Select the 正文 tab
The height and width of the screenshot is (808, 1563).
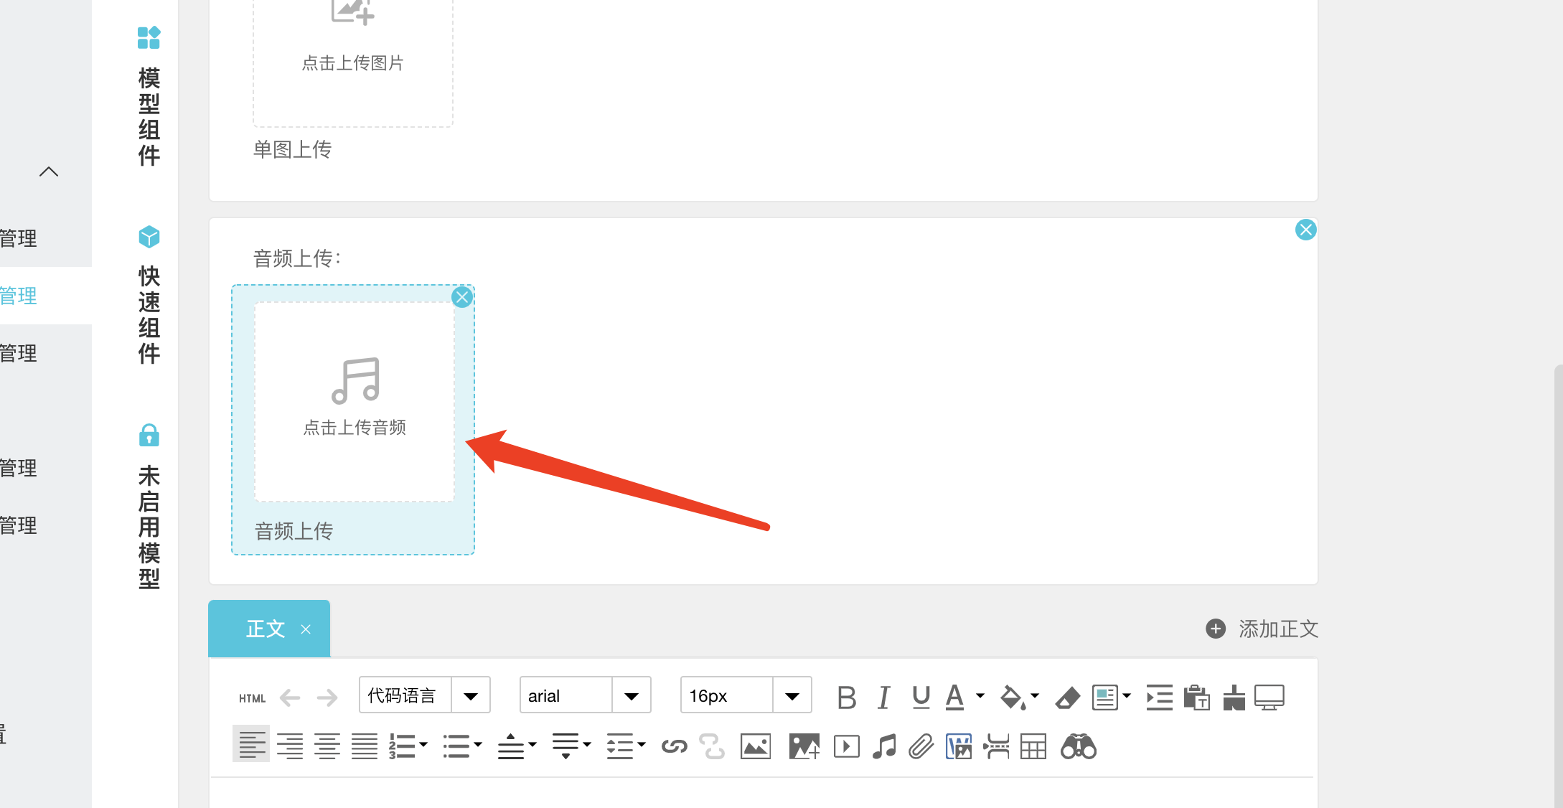click(x=266, y=629)
